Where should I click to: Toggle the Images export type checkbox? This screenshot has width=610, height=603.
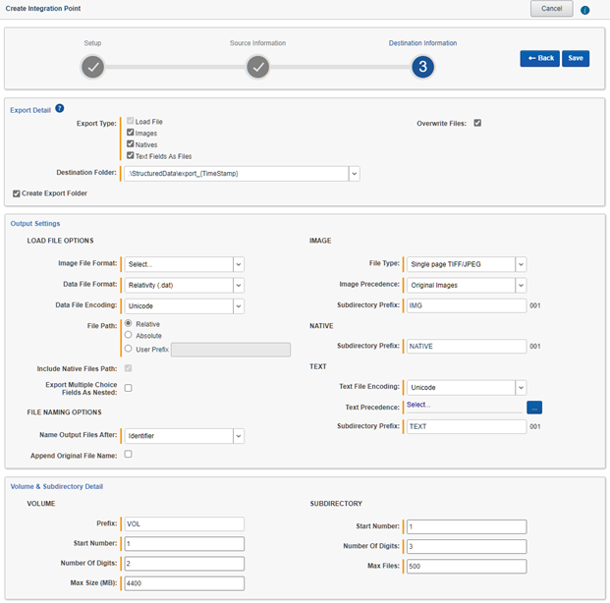tap(131, 133)
